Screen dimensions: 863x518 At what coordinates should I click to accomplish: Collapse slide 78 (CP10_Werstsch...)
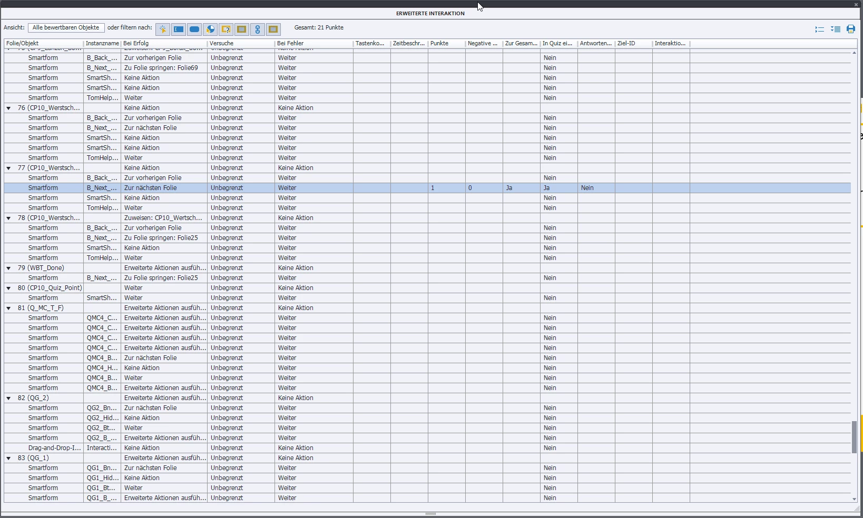[8, 218]
